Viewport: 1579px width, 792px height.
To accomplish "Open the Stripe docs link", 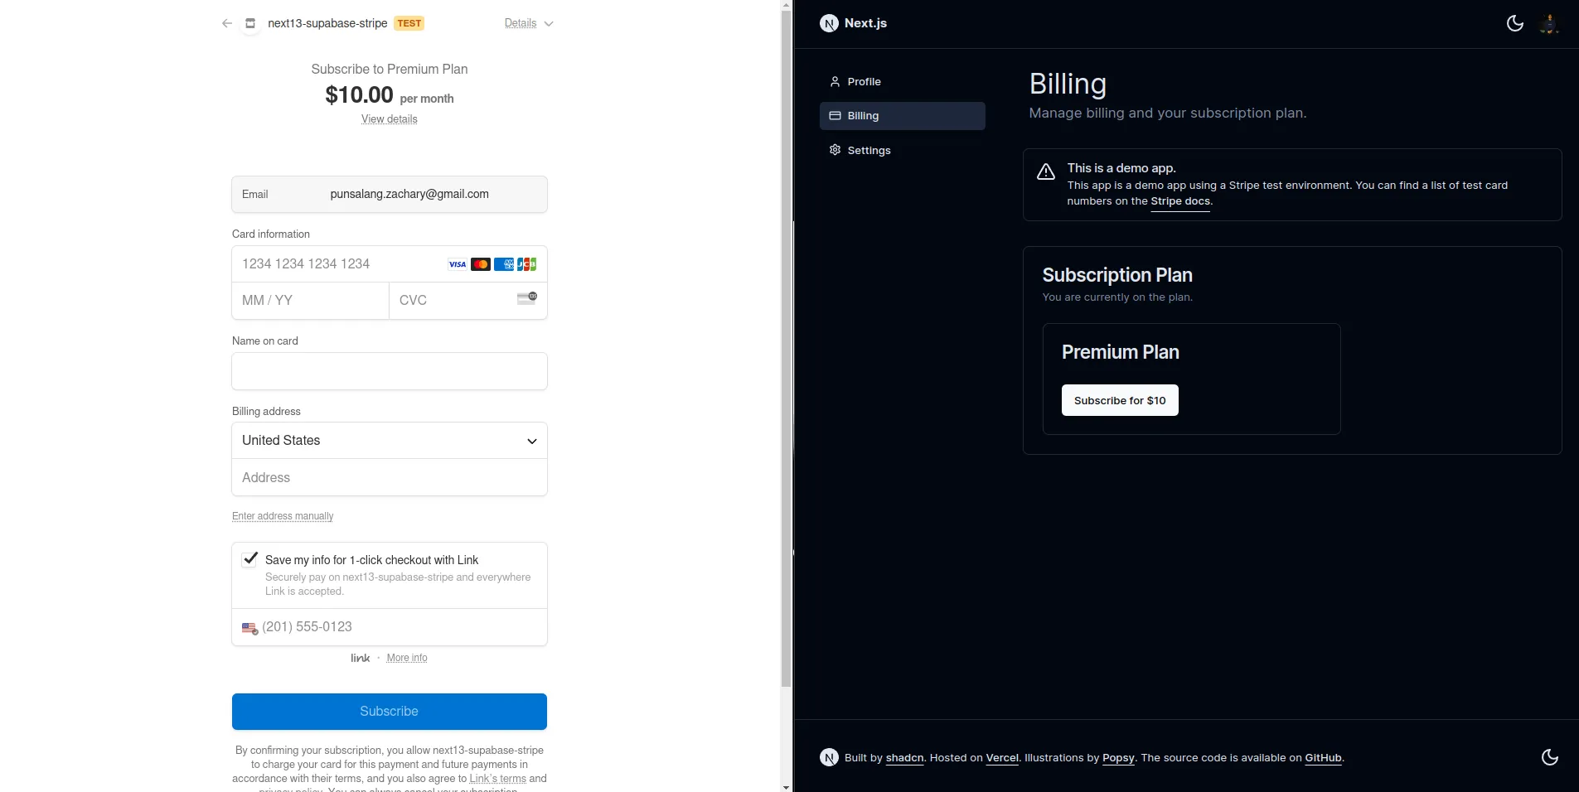I will [1179, 201].
